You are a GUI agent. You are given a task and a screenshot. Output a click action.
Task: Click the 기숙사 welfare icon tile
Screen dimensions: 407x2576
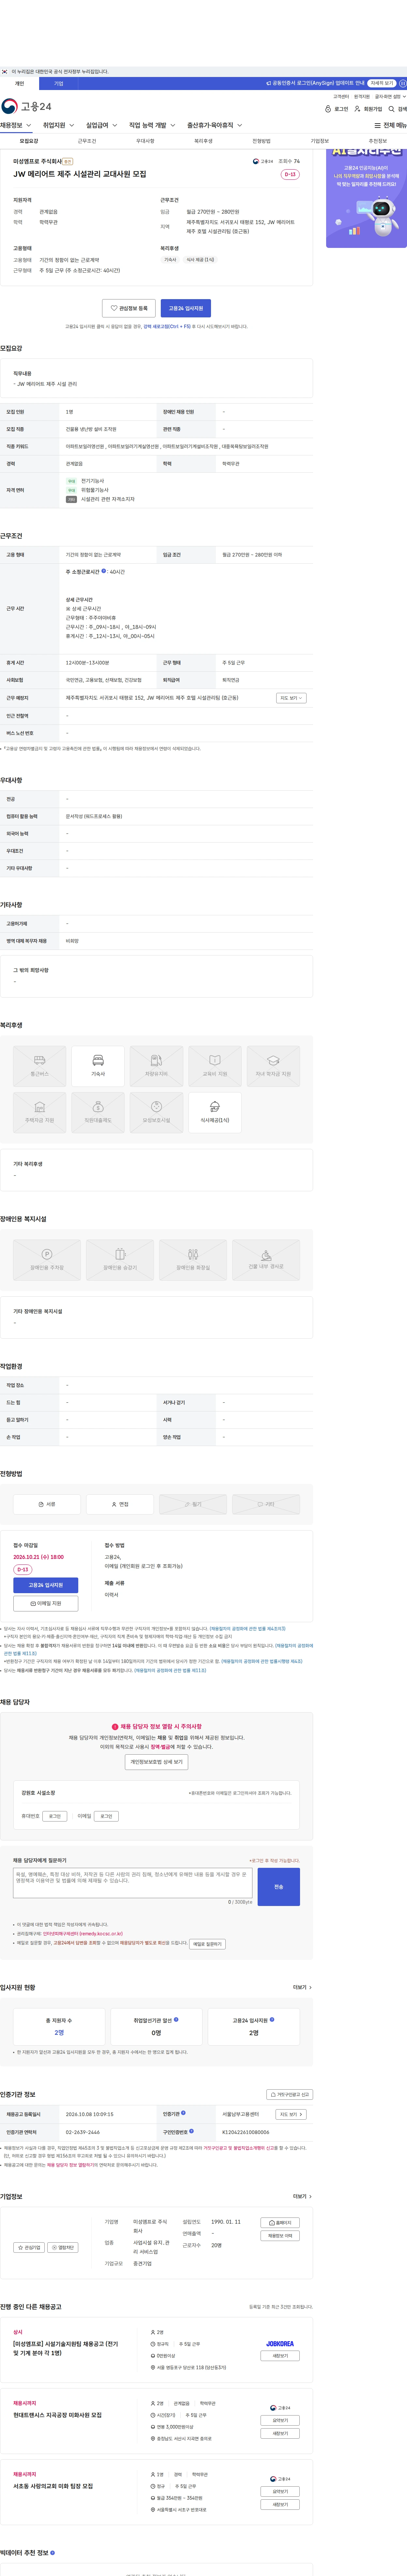pos(98,1066)
